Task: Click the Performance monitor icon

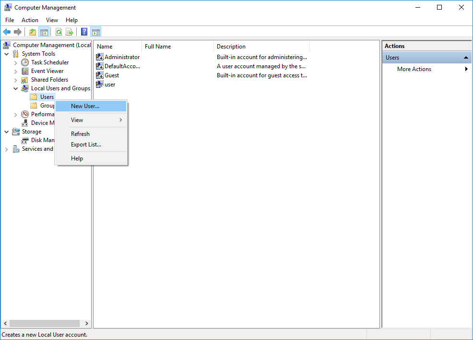Action: (x=25, y=114)
